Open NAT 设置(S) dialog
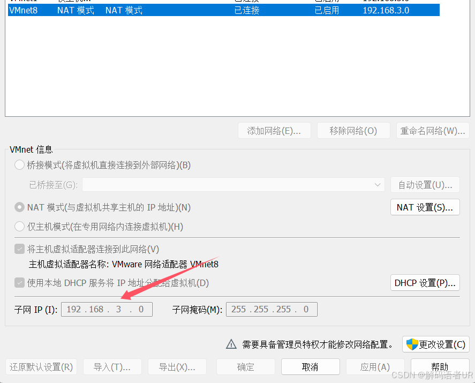The height and width of the screenshot is (383, 475). click(x=425, y=207)
